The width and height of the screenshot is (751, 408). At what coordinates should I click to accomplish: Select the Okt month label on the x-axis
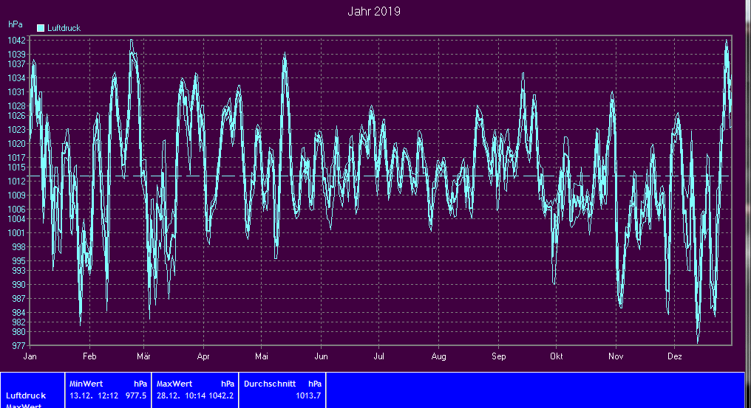click(556, 356)
